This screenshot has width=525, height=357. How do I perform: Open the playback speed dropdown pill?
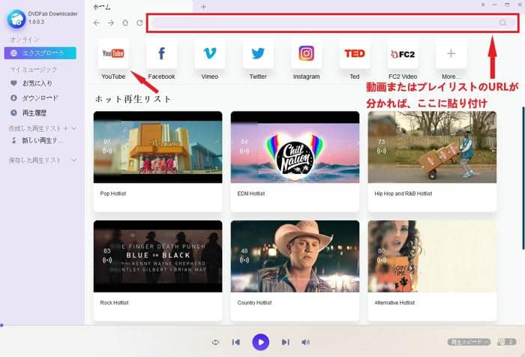coord(469,342)
